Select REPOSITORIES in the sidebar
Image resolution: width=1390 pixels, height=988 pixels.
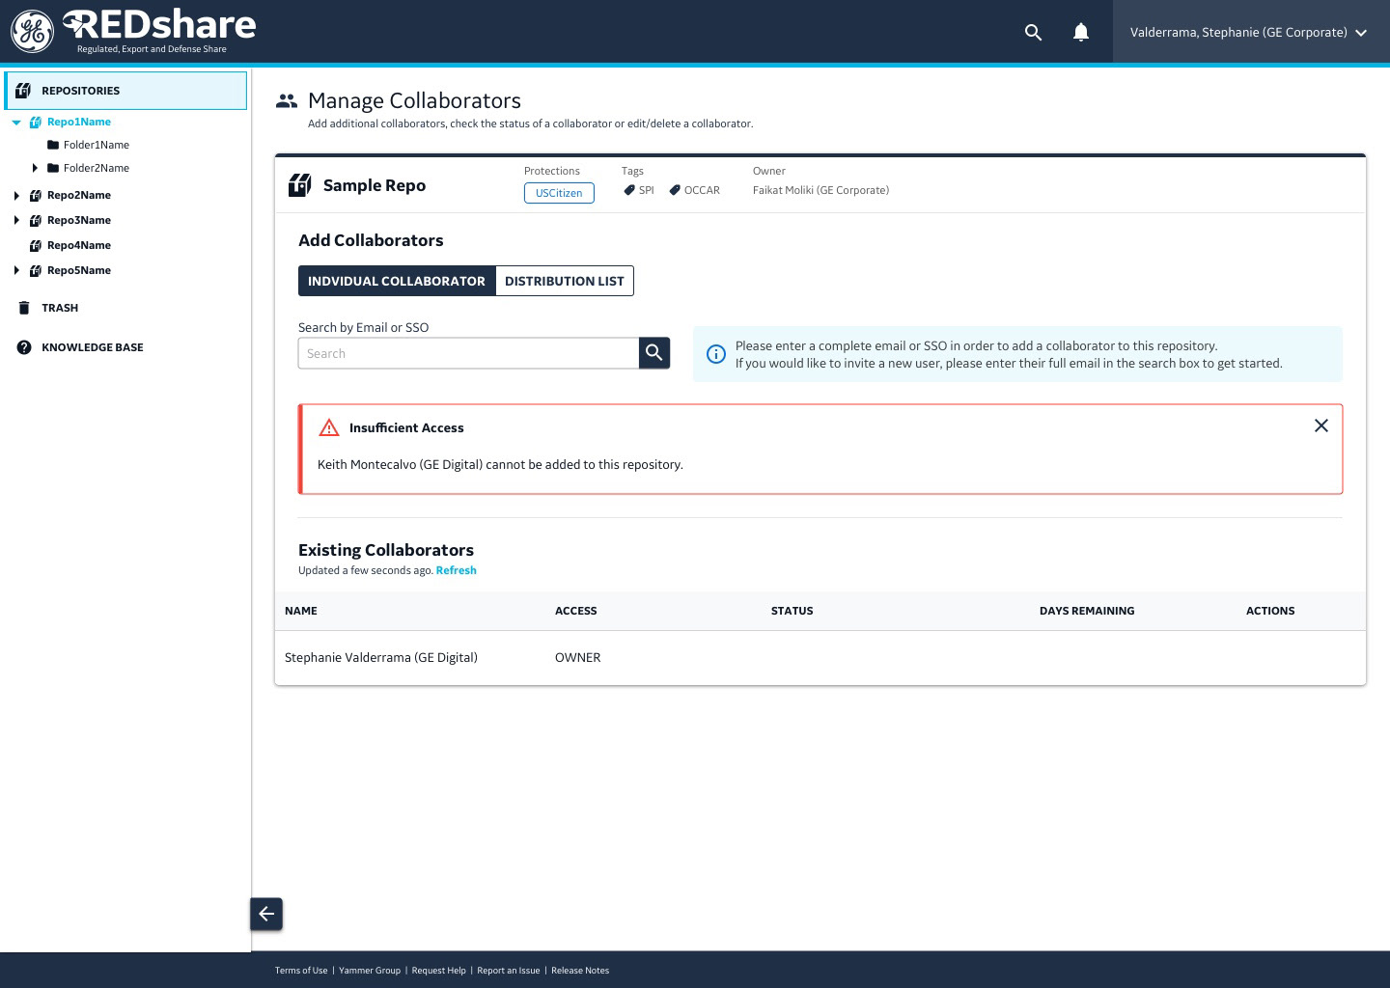(x=125, y=91)
